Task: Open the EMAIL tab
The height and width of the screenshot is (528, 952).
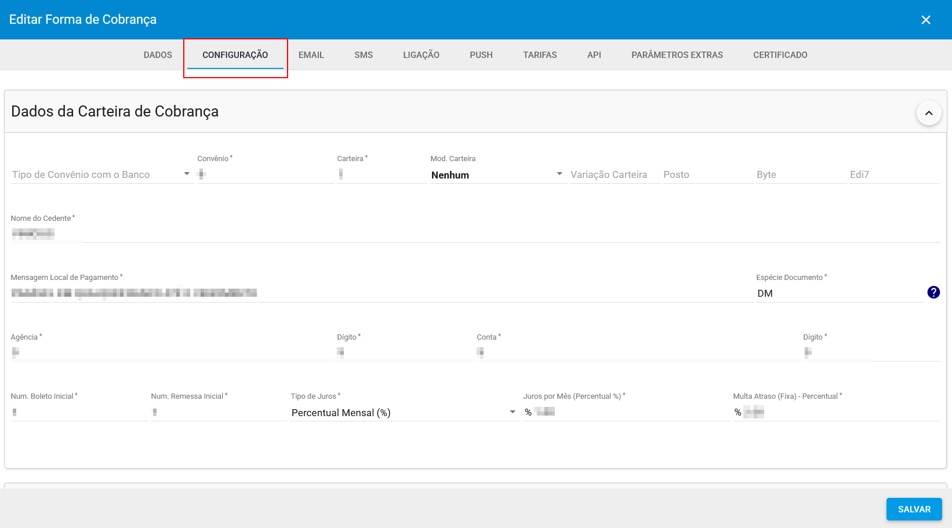Action: (311, 55)
